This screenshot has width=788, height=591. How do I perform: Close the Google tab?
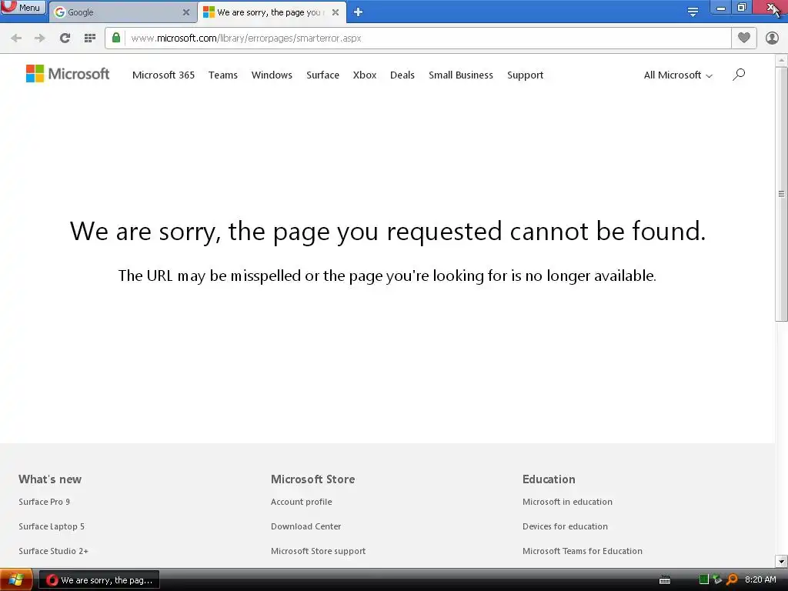coord(186,12)
